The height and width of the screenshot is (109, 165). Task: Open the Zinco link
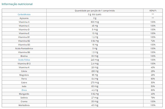[24, 90]
